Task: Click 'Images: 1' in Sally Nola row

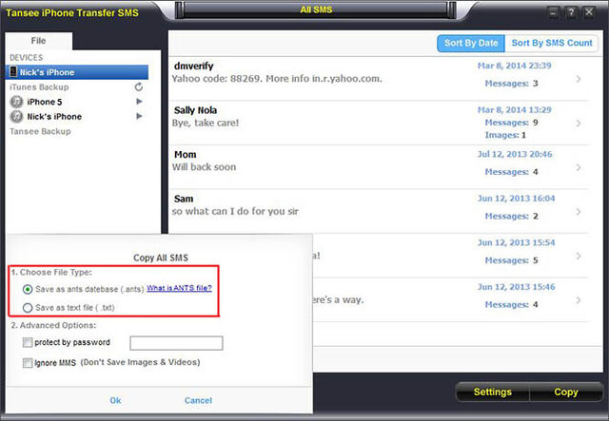Action: click(505, 135)
